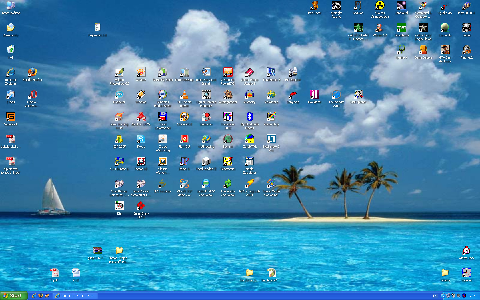Viewport: 480px width, 300px height.
Task: Switch to Peugeot 205 club taskbar window
Action: click(x=75, y=296)
